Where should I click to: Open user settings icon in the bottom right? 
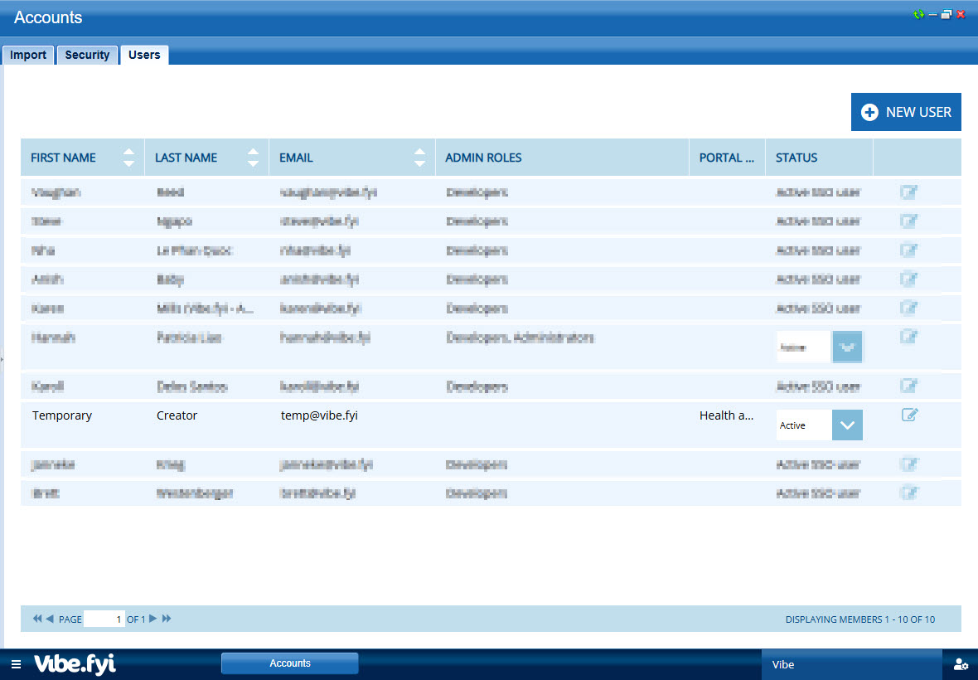pos(961,664)
